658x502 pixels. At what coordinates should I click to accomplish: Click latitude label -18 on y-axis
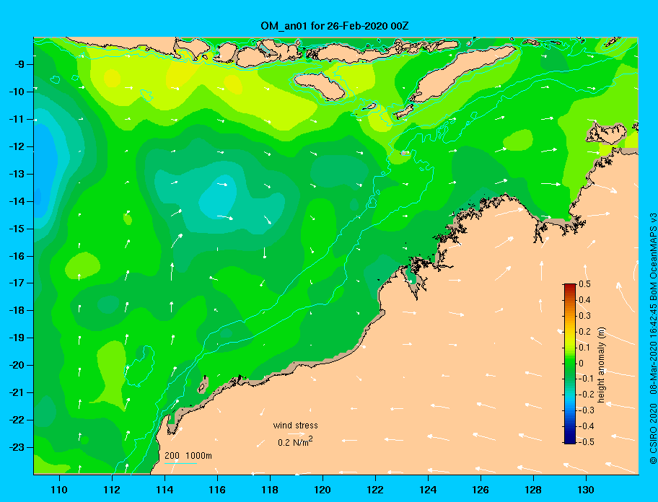pos(17,310)
